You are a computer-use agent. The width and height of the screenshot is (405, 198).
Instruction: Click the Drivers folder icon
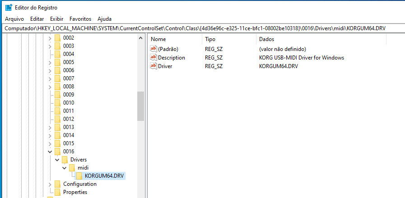pos(65,160)
